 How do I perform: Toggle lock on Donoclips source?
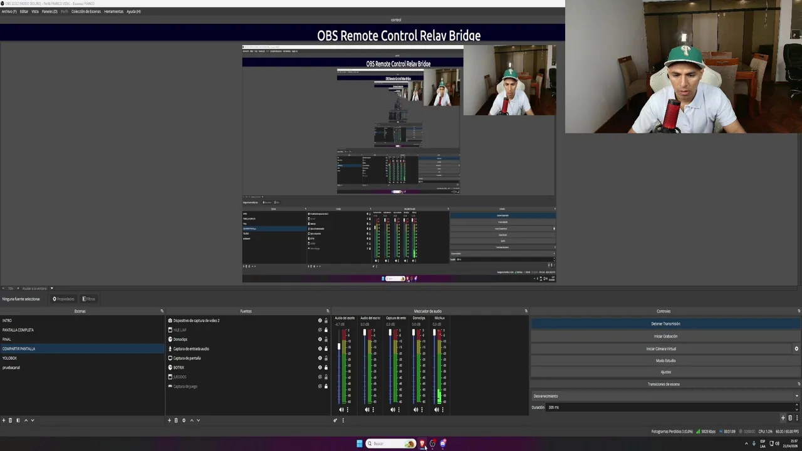pyautogui.click(x=326, y=340)
